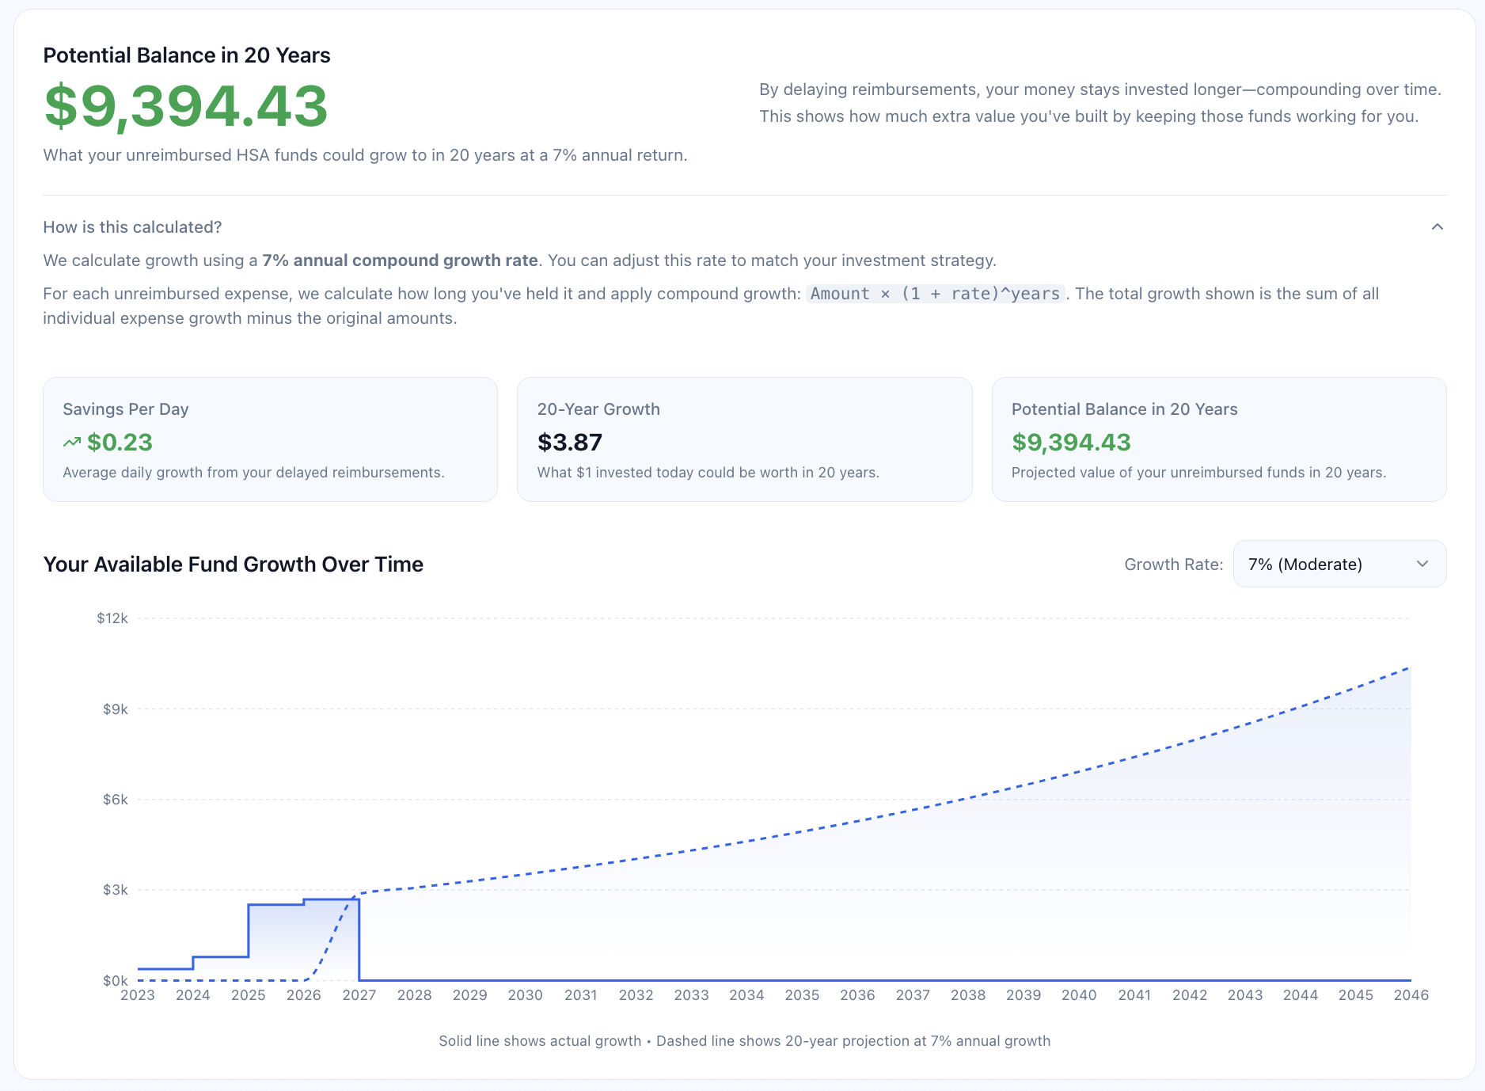This screenshot has width=1485, height=1091.
Task: Click the 2027 label on the chart axis
Action: pos(359,995)
